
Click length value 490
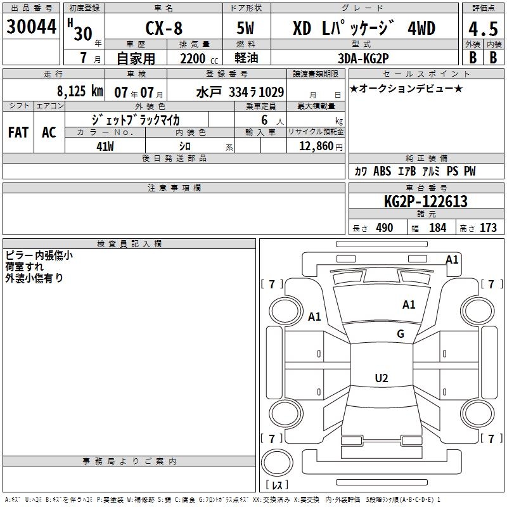[x=385, y=228]
